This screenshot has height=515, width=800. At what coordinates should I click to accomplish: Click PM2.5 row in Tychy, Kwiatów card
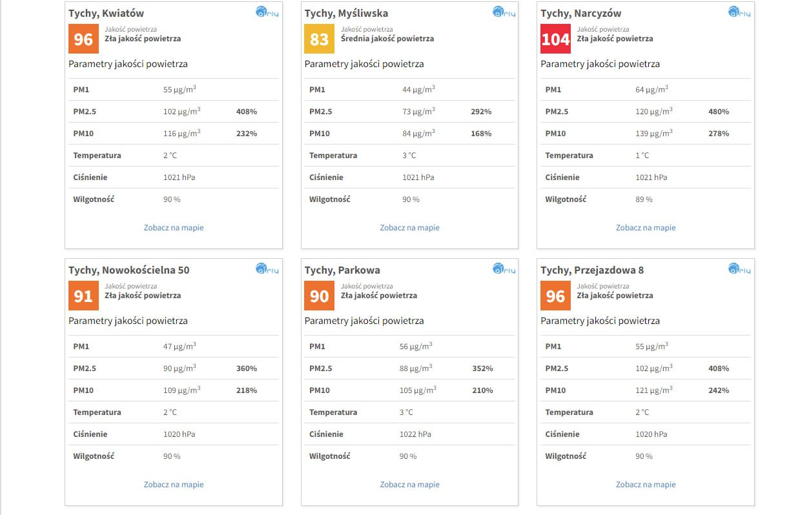[x=173, y=112]
